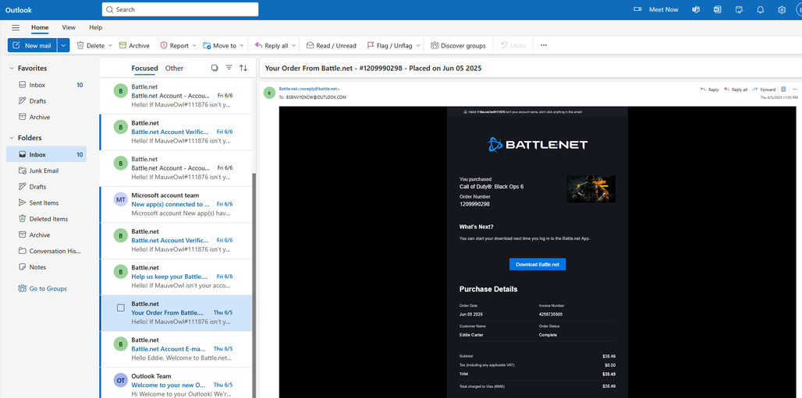Click the select-all messages icon
Viewport: 802px width, 398px height.
(x=215, y=68)
